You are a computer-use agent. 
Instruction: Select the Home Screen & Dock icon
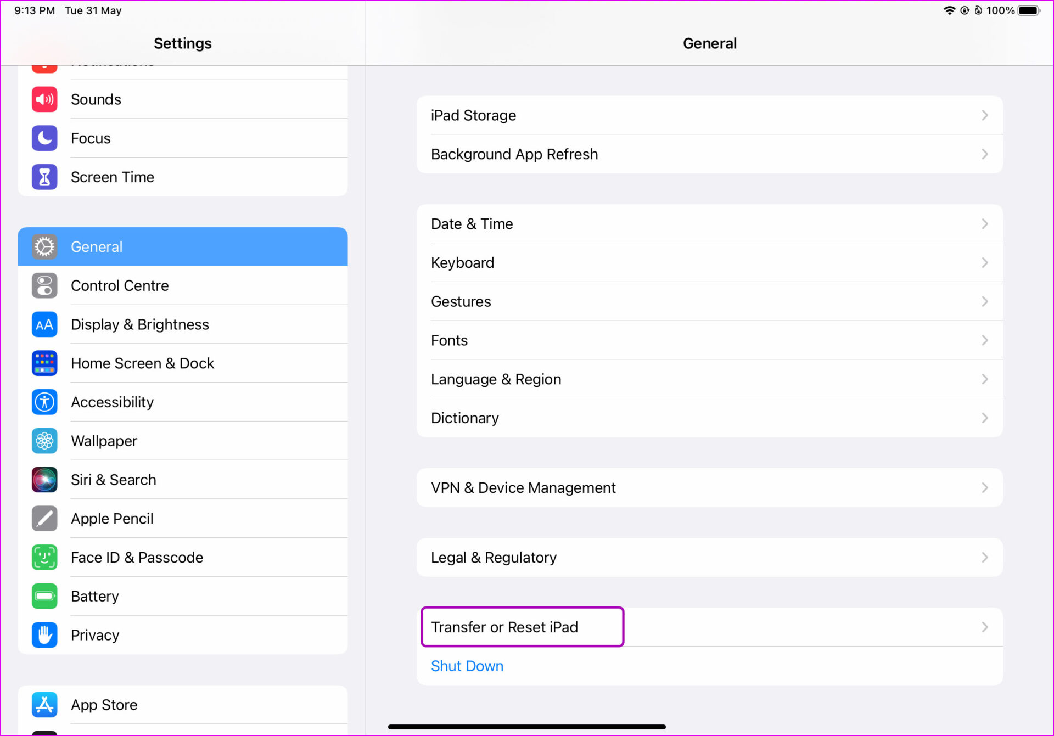pyautogui.click(x=44, y=363)
